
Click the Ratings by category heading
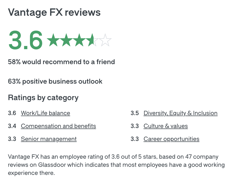(x=43, y=98)
